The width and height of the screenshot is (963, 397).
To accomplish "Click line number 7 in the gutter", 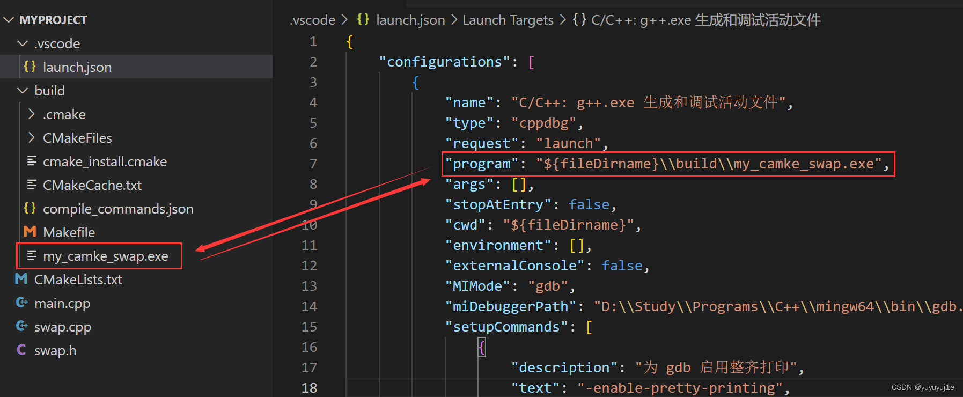I will (313, 164).
